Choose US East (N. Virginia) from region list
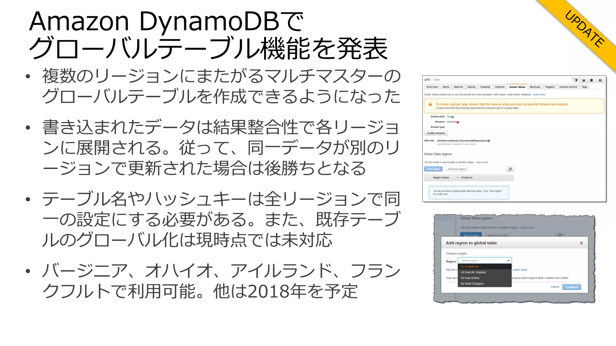This screenshot has width=616, height=346. click(485, 272)
